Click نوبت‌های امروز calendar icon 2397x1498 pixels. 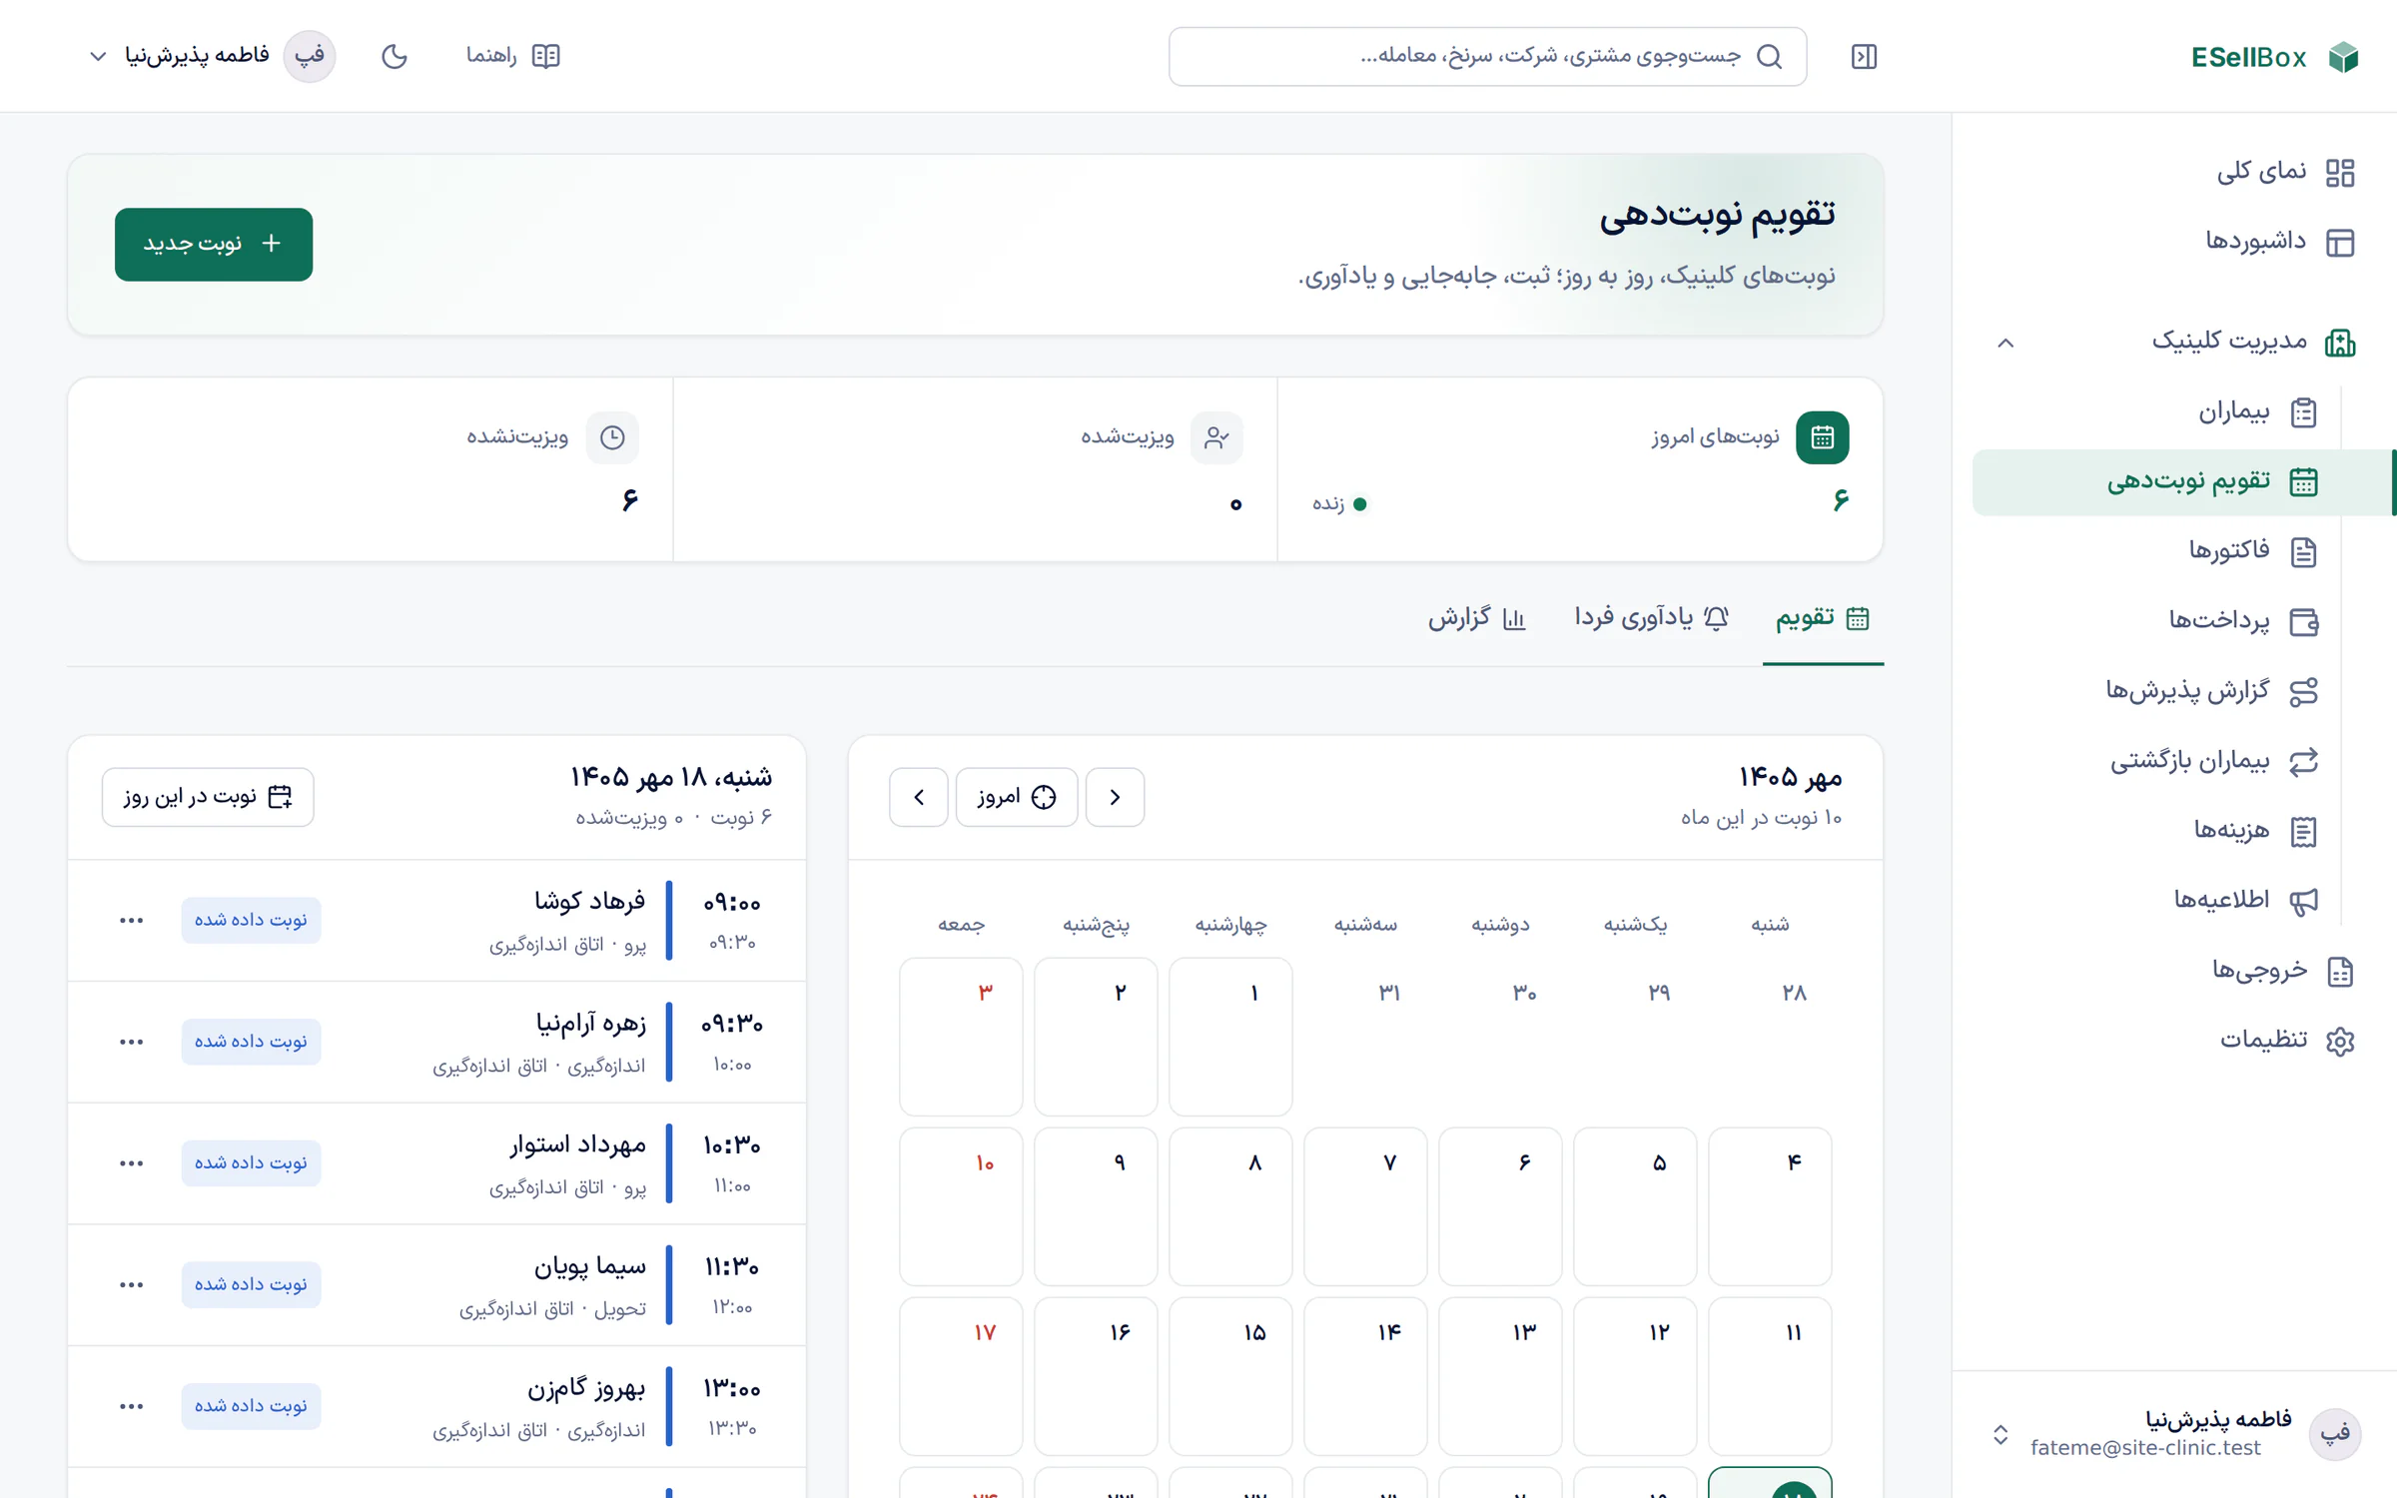pos(1822,437)
